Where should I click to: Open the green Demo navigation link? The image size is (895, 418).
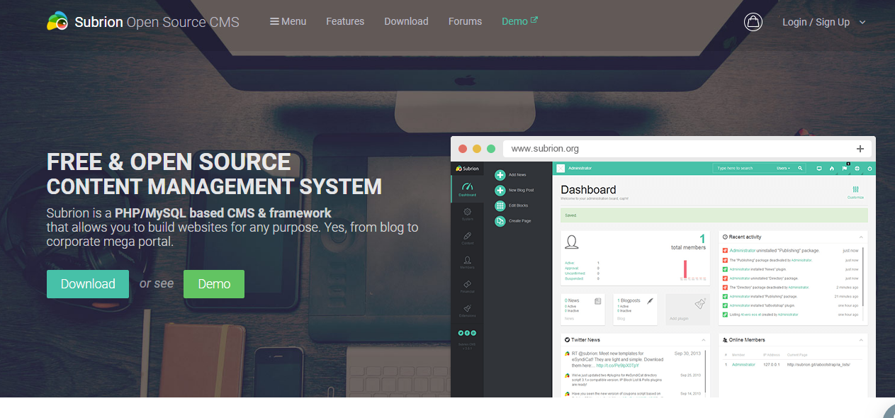click(x=519, y=21)
